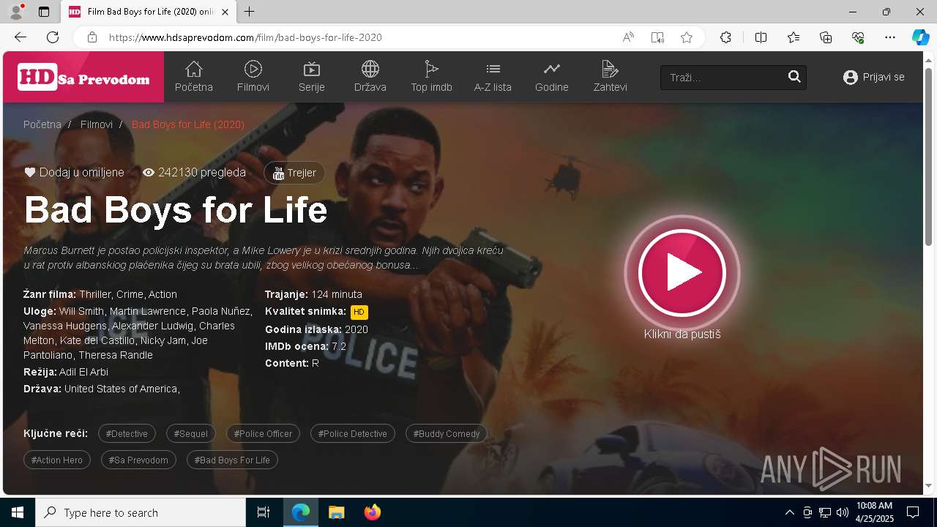Open Godine chart icon in nav
The width and height of the screenshot is (937, 527).
[552, 69]
